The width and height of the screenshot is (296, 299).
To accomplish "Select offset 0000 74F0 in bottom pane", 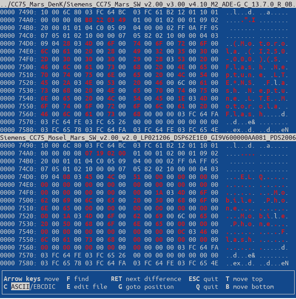I will click(18, 192).
